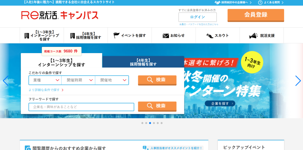Open the 開催時期 dropdown
This screenshot has height=150, width=303.
tap(78, 80)
